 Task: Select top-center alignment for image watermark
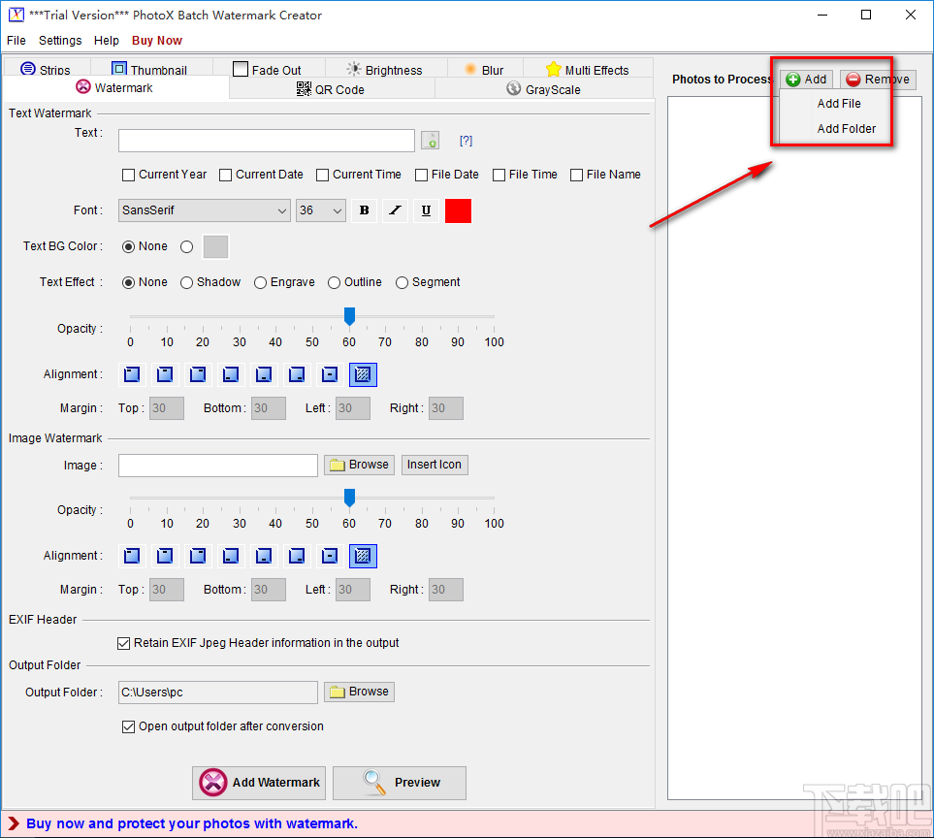[165, 556]
